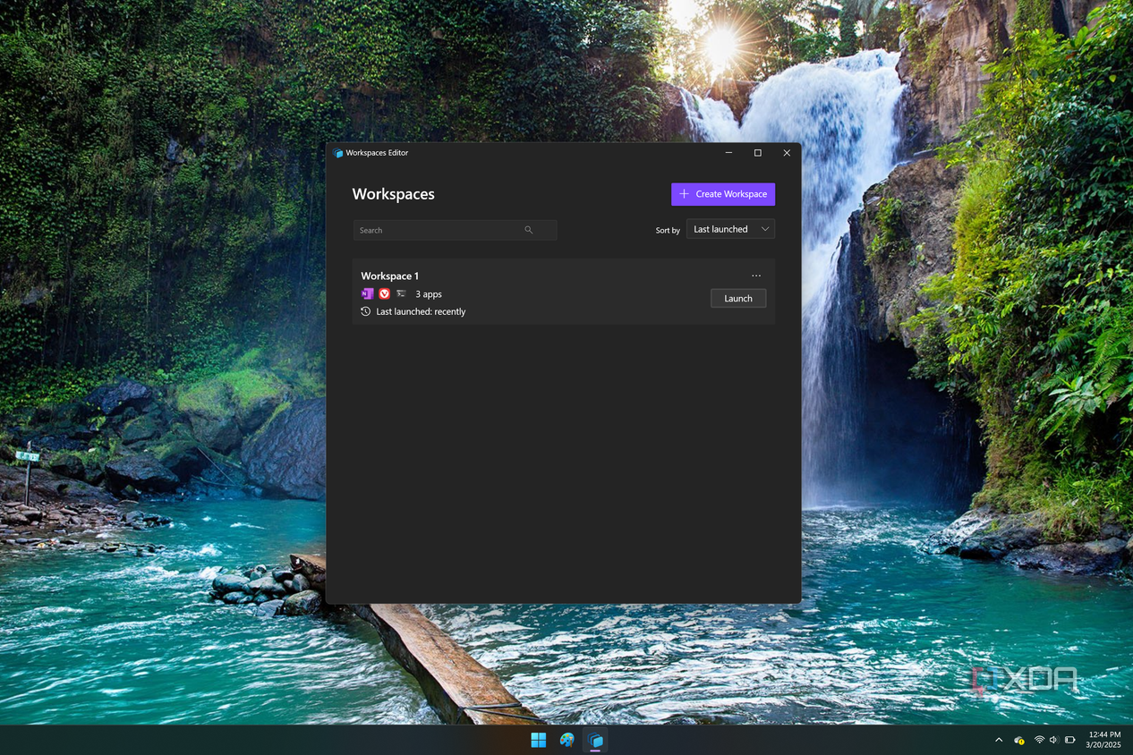Image resolution: width=1133 pixels, height=755 pixels.
Task: Maximize the Workspaces Editor window
Action: [x=758, y=153]
